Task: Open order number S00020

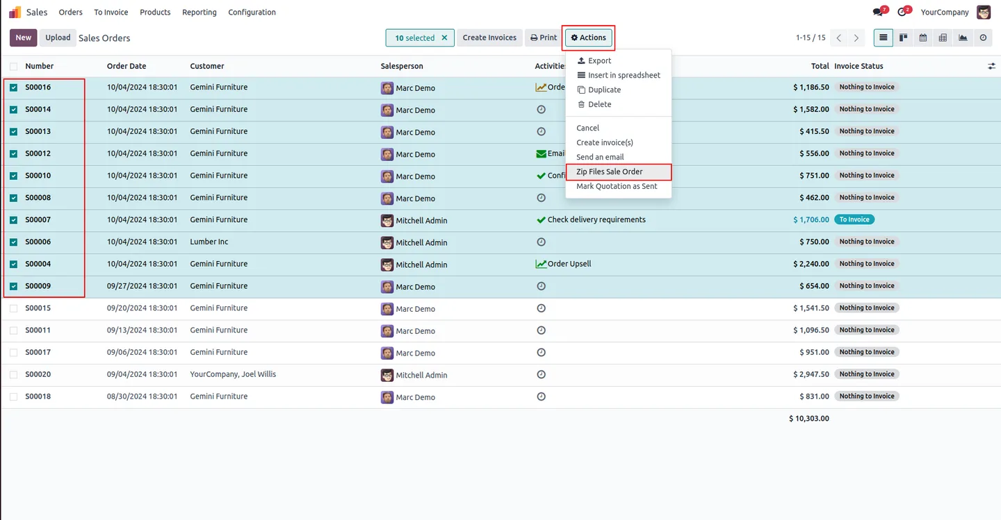Action: (38, 374)
